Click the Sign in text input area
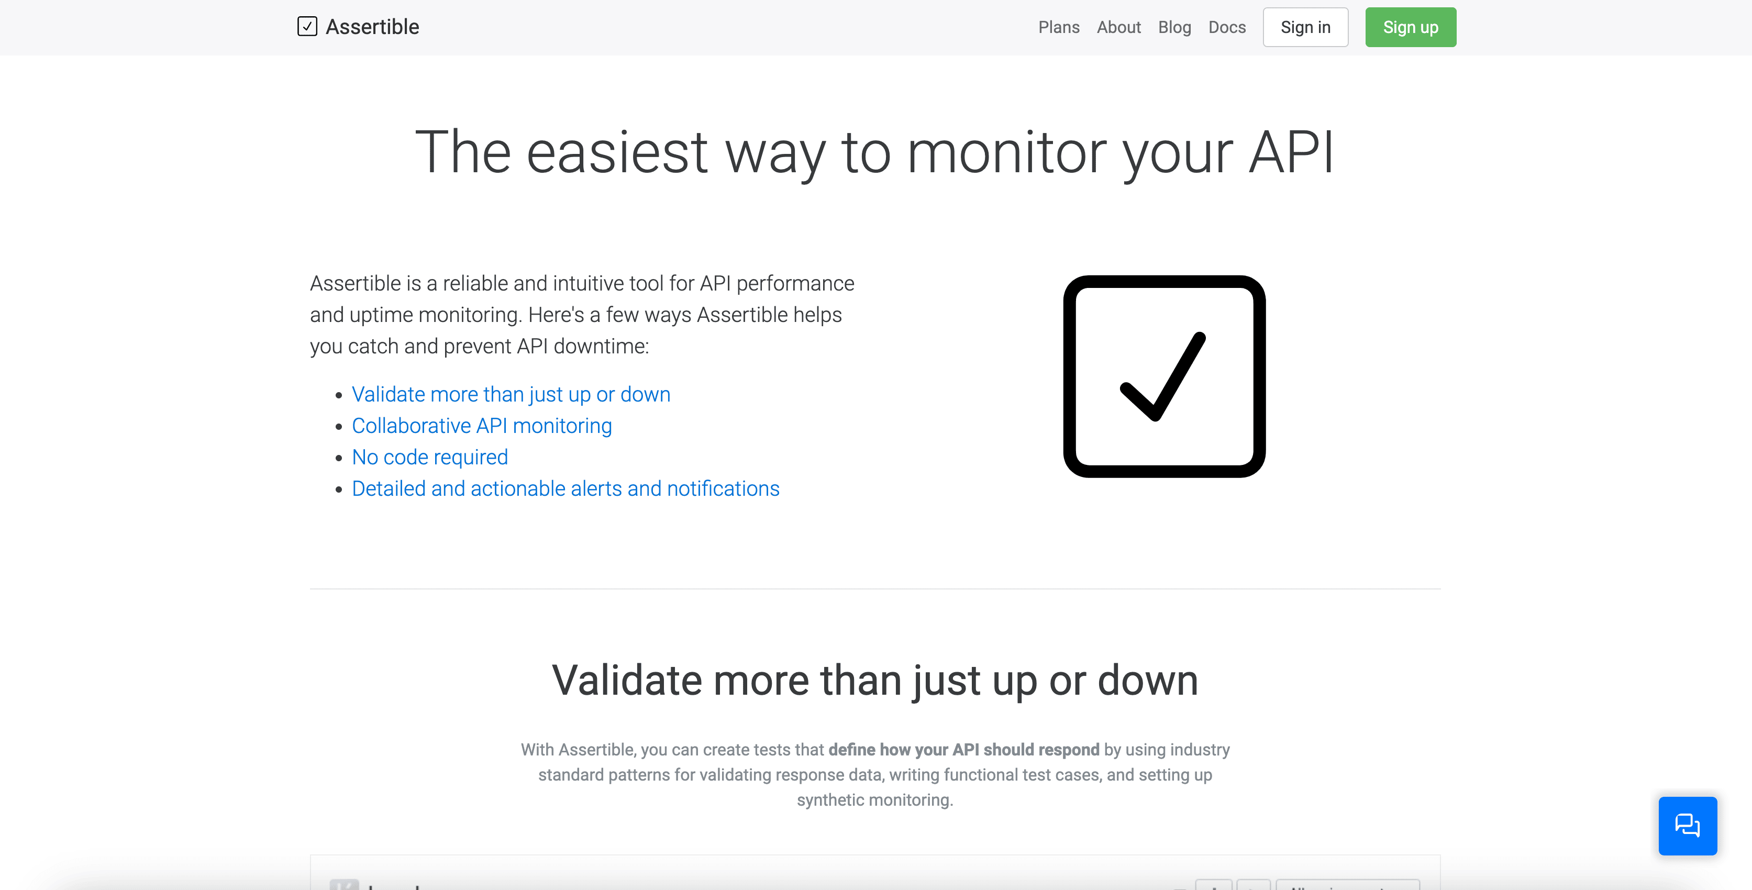The image size is (1752, 890). click(x=1306, y=27)
